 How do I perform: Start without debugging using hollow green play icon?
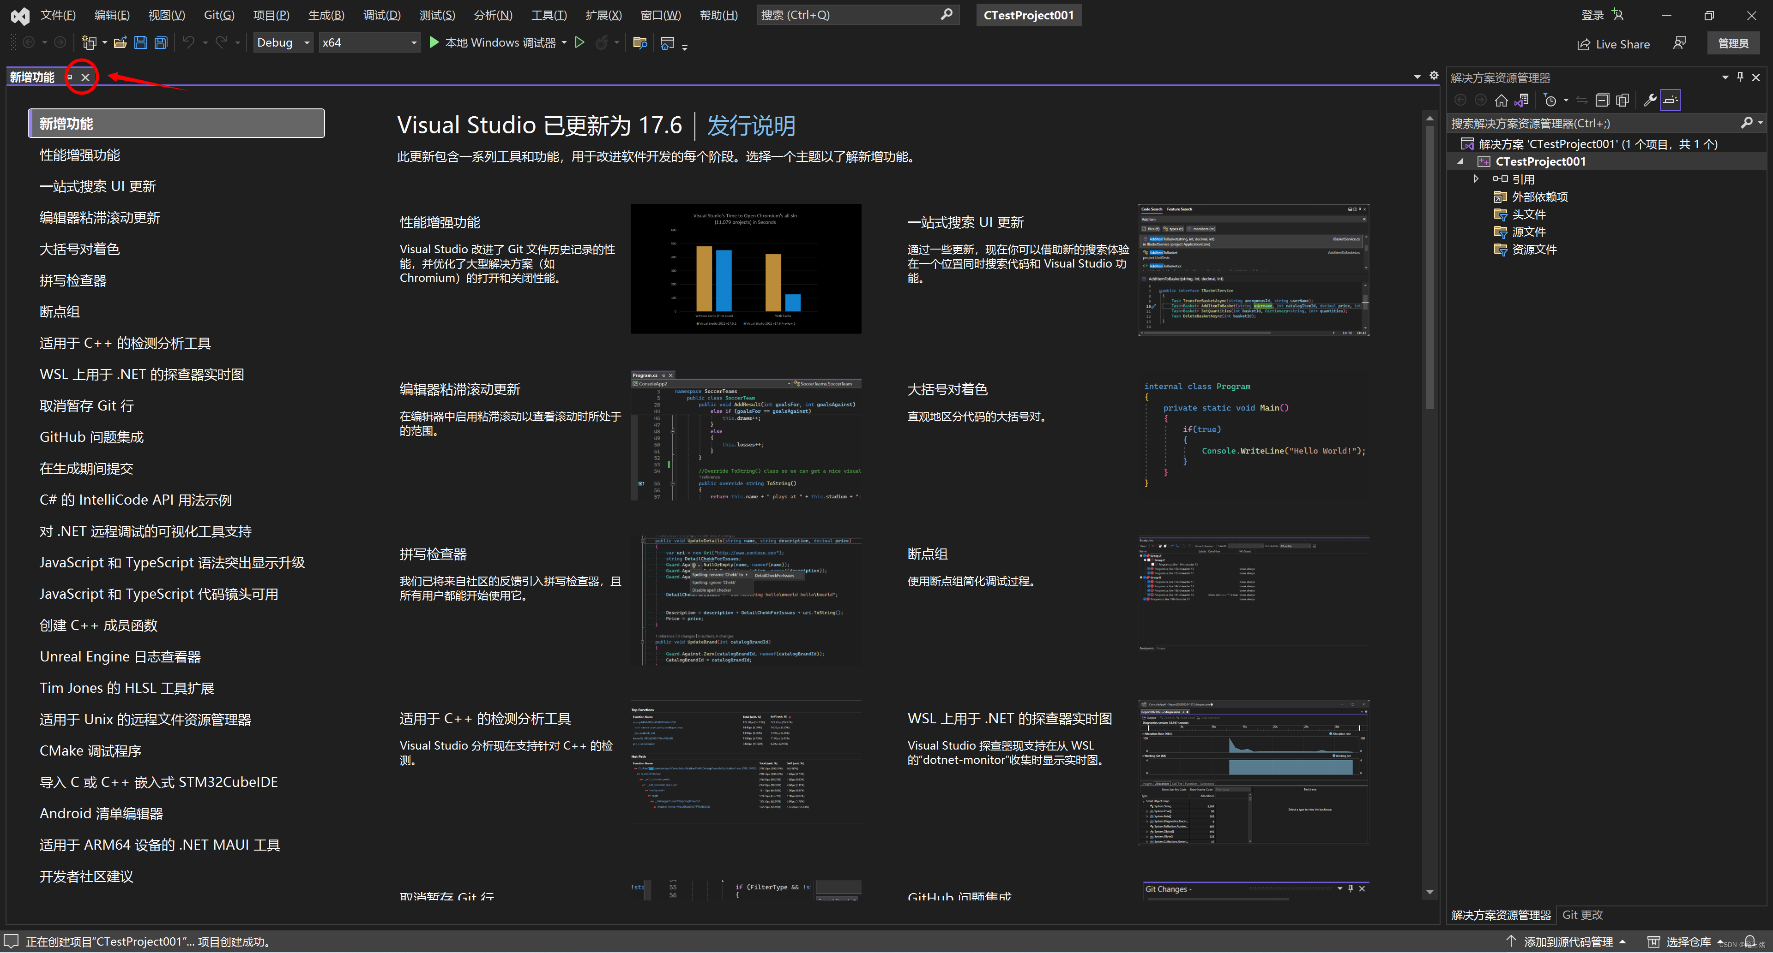click(579, 42)
